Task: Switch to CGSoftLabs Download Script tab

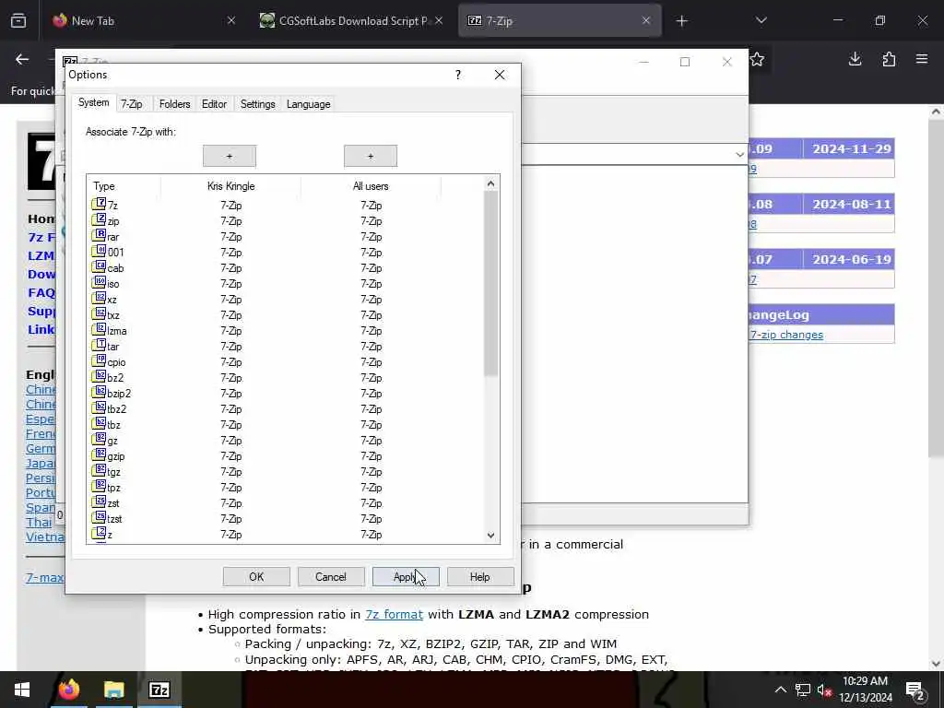Action: tap(353, 20)
